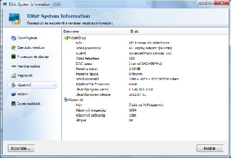Click the Képernyő sidebar monitor icon
The image size is (231, 158).
[14, 85]
